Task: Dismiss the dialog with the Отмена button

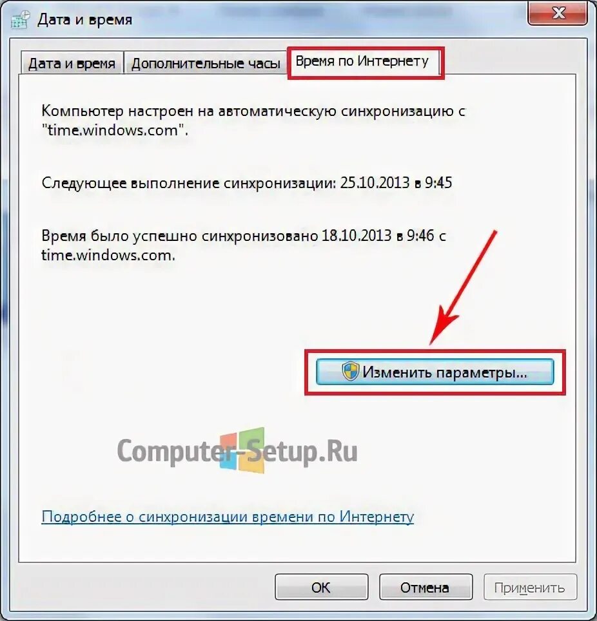Action: (x=426, y=587)
